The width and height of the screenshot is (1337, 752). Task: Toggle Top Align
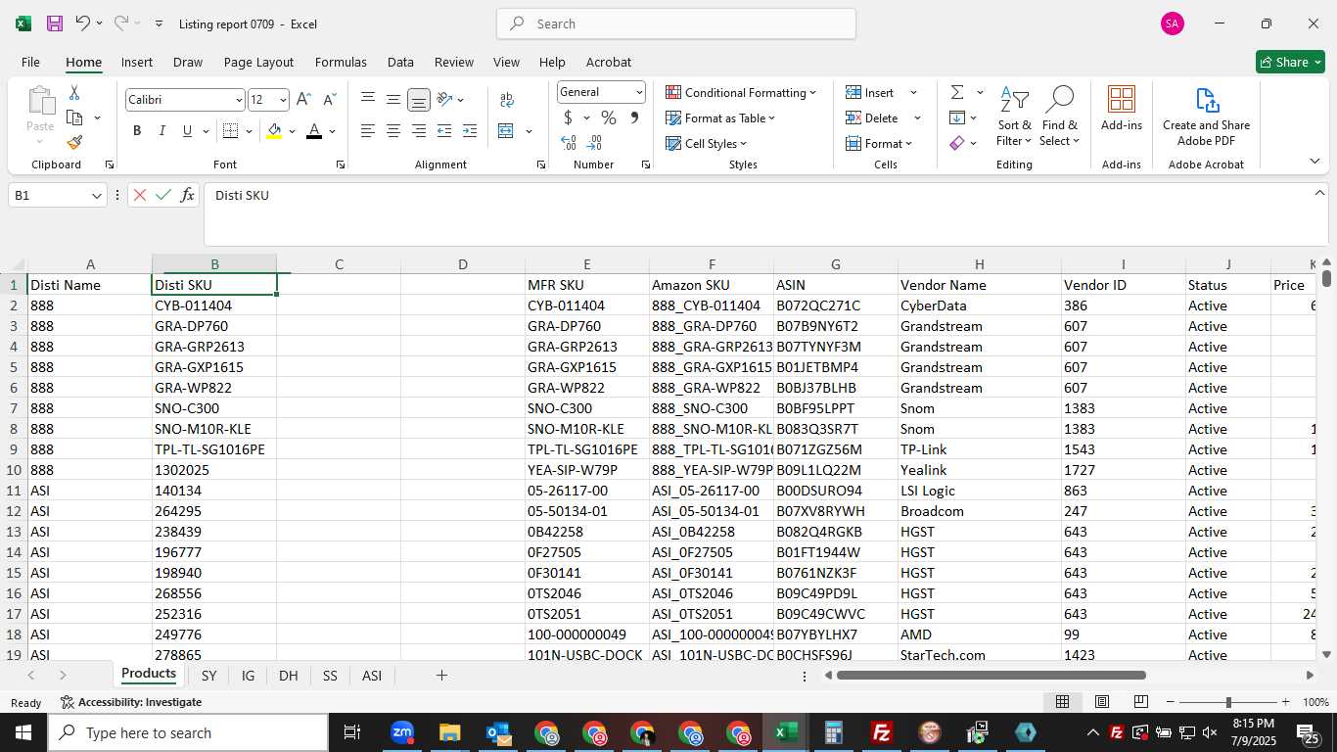click(x=368, y=99)
